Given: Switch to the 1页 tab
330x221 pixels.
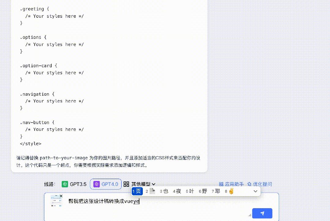Looking at the screenshot, I should (x=137, y=191).
